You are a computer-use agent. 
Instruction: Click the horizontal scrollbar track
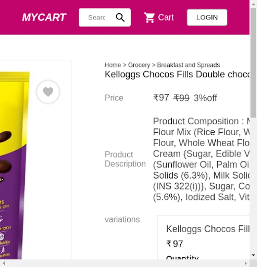pyautogui.click(x=124, y=263)
